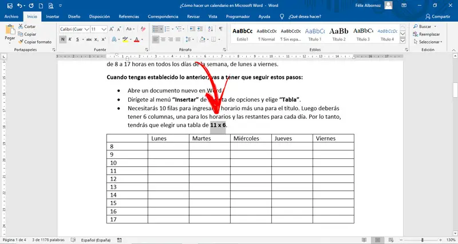The width and height of the screenshot is (458, 244).
Task: Decrease paragraph indent
Action: pos(192,29)
